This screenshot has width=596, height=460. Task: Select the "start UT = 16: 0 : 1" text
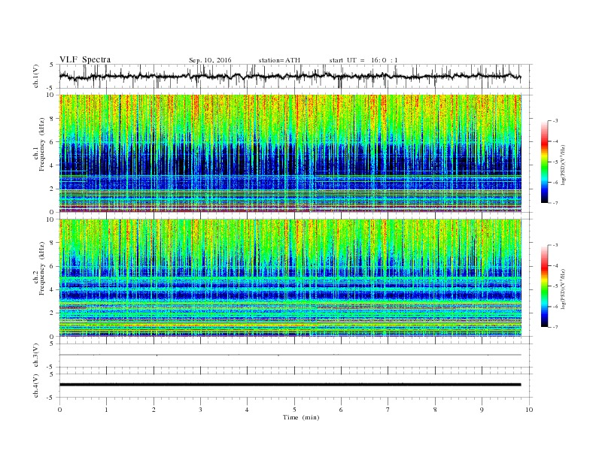tap(363, 60)
